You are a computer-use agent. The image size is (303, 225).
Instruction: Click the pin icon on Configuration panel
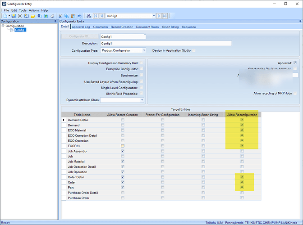click(x=55, y=21)
